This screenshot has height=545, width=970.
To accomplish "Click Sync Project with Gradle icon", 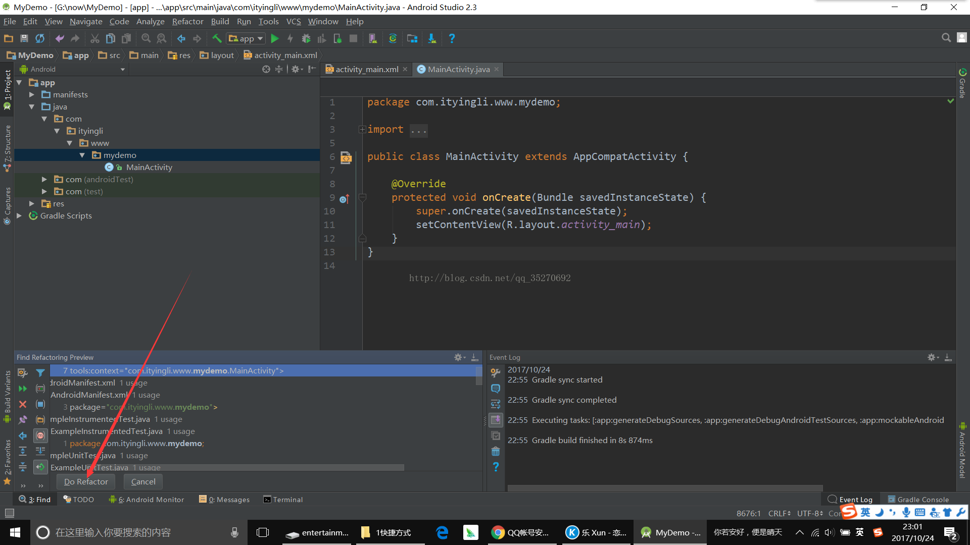I will (x=393, y=38).
